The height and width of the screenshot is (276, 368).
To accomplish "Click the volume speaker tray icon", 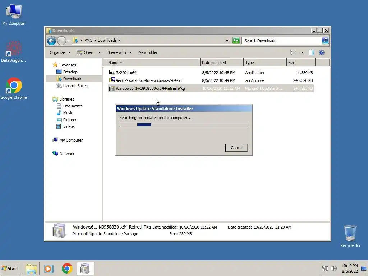I will point(333,268).
